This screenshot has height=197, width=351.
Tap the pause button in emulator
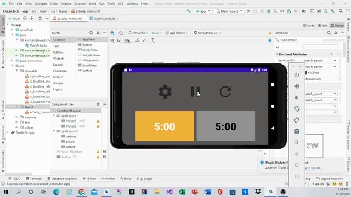coord(195,91)
